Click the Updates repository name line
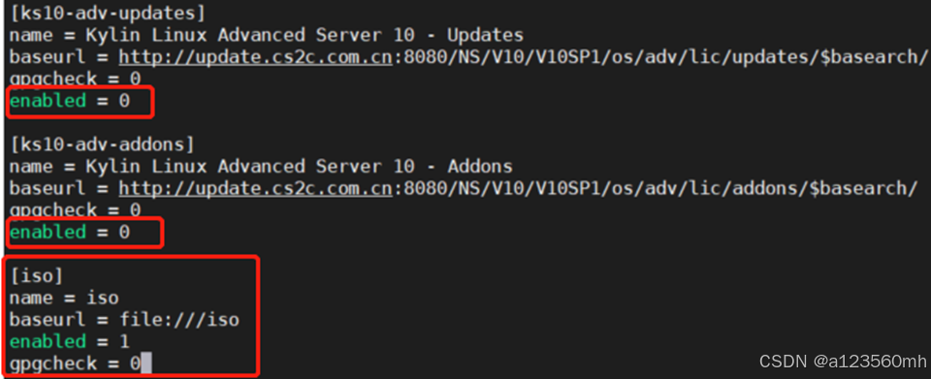This screenshot has width=931, height=379. pos(266,35)
